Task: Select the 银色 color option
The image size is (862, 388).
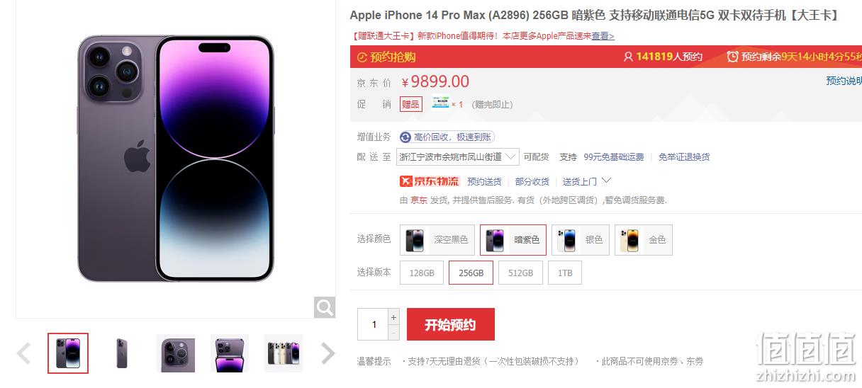Action: (580, 240)
